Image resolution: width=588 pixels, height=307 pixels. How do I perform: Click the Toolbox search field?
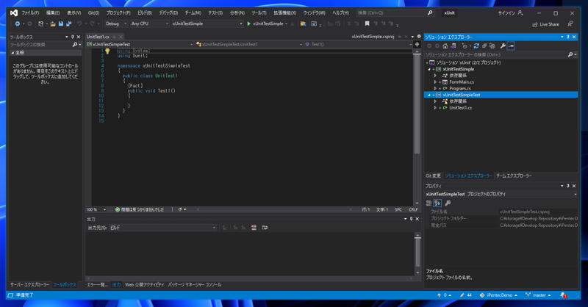pos(44,45)
